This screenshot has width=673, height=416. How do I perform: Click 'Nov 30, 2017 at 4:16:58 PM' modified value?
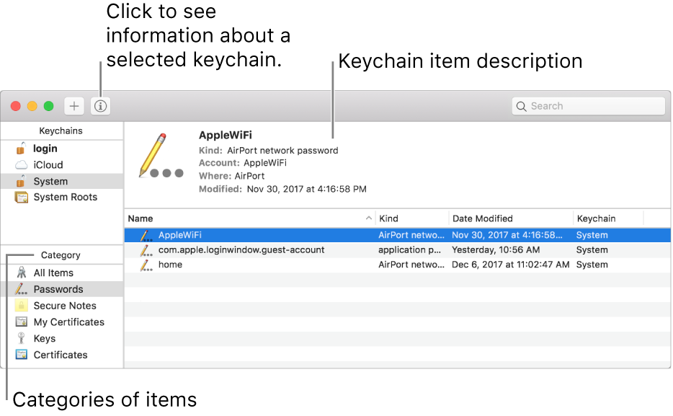coord(306,190)
